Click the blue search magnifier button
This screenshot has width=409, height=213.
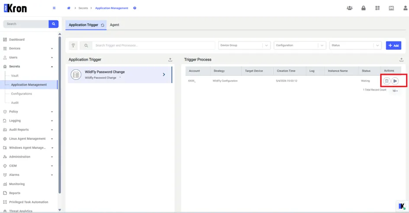pos(54,24)
